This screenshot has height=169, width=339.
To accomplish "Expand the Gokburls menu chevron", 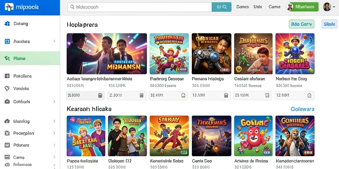I will (x=54, y=102).
